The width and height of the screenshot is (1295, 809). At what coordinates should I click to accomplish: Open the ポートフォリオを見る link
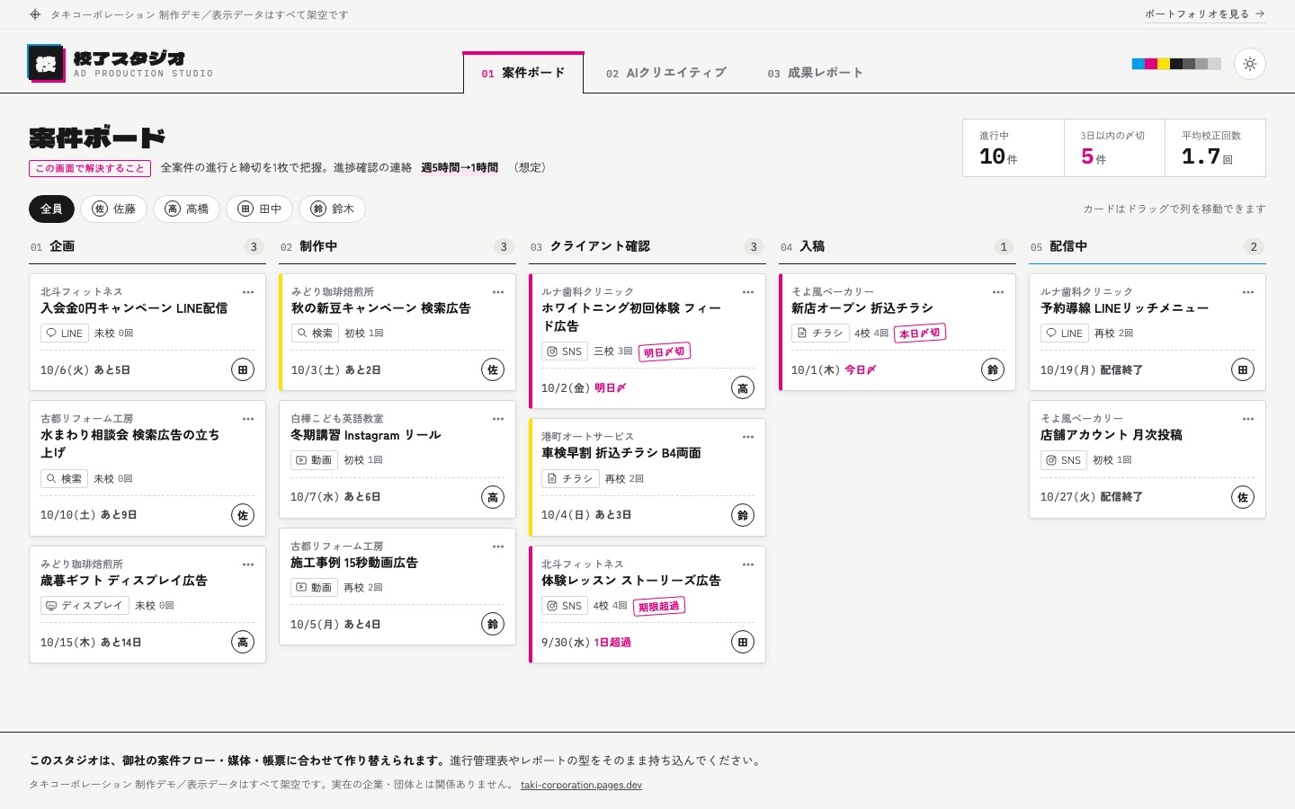[1205, 14]
